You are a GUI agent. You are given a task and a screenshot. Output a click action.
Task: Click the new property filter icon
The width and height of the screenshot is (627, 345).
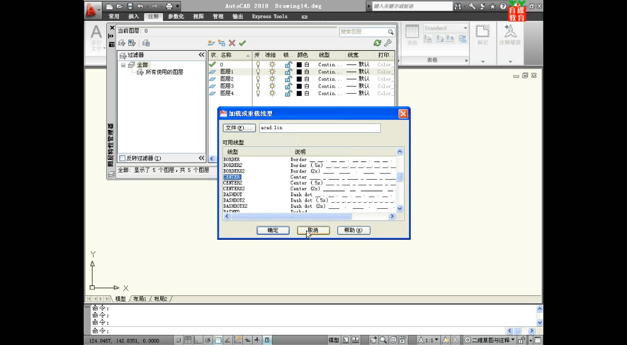click(x=122, y=43)
